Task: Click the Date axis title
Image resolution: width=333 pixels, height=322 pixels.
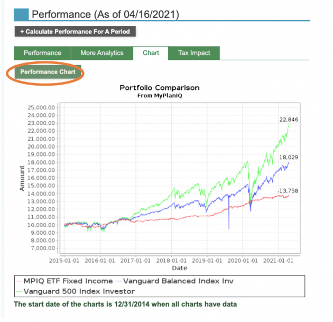Action: pos(180,268)
